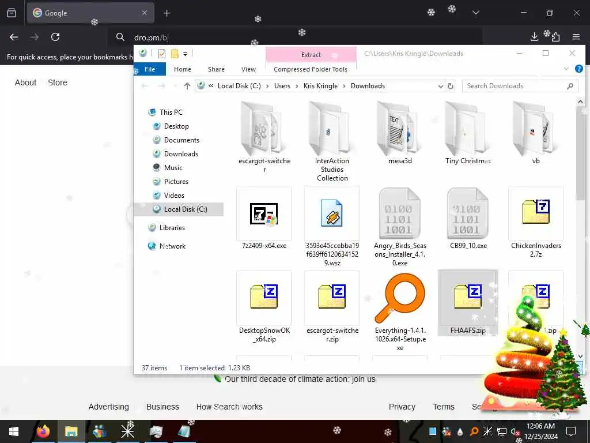Open the hidden breadcrumb locations chevron
This screenshot has height=443, width=590.
pos(211,86)
